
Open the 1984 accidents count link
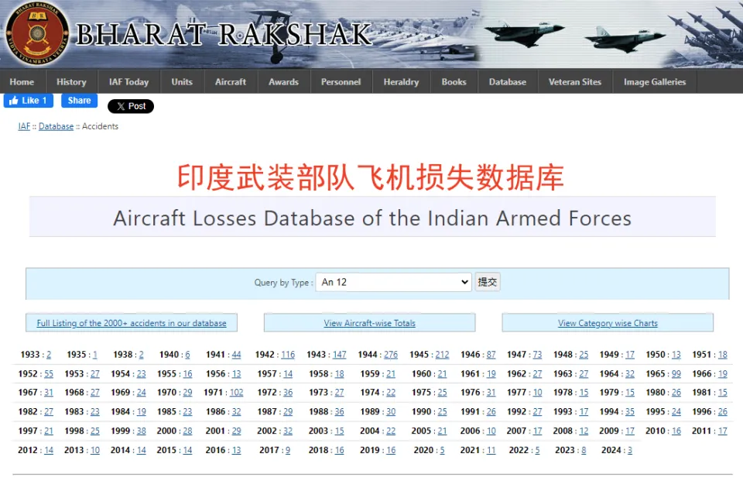tap(141, 412)
